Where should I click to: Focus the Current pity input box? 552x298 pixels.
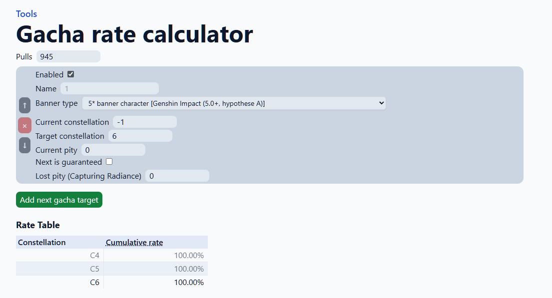113,150
